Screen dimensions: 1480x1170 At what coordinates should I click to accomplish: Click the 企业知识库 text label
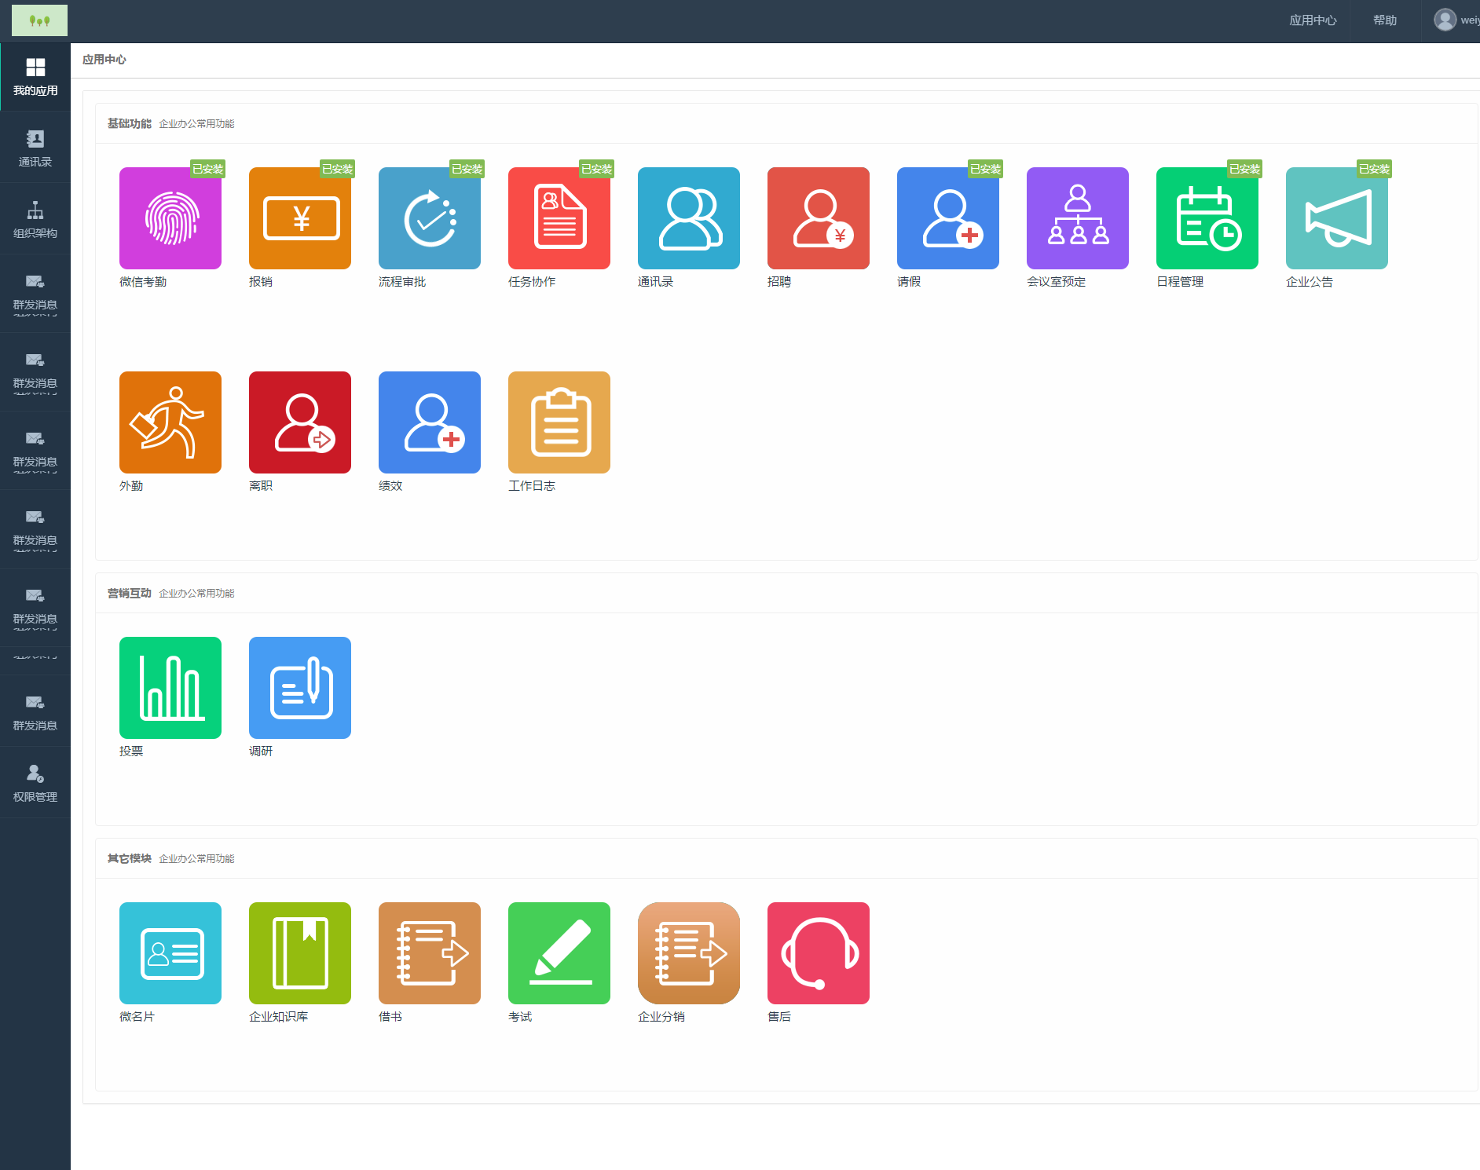point(278,1017)
